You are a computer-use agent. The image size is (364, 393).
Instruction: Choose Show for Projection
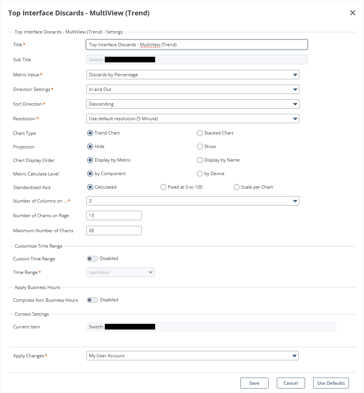(x=200, y=147)
